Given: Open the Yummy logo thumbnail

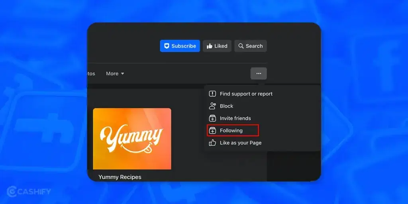Looking at the screenshot, I should (x=132, y=139).
